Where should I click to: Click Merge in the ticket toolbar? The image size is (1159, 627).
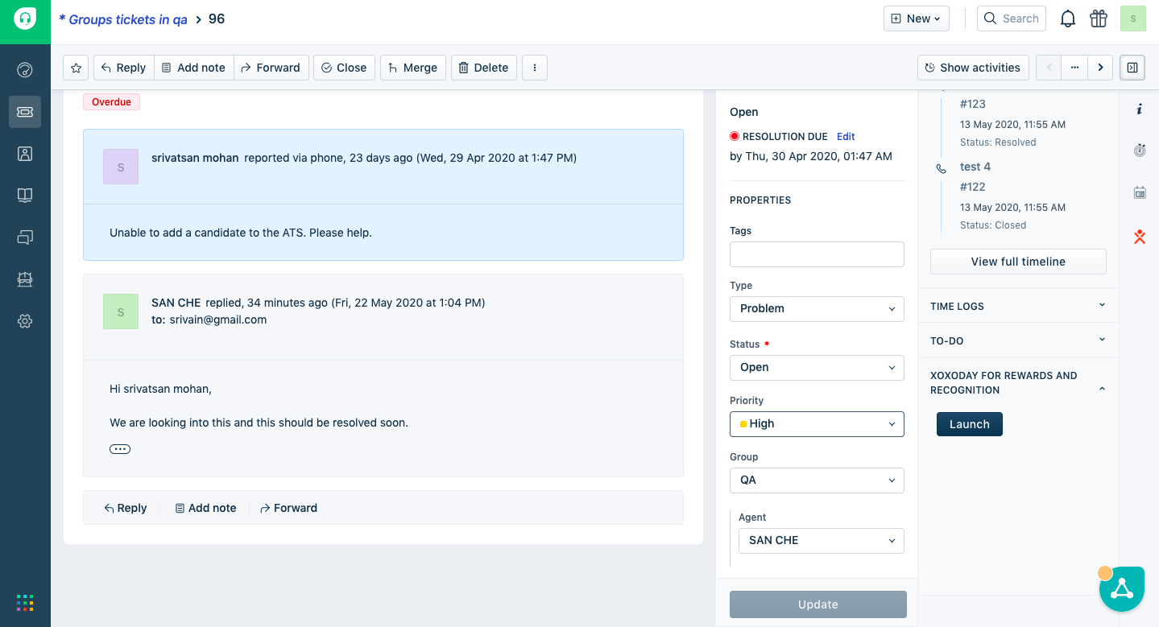point(413,68)
